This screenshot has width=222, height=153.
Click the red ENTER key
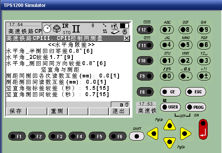[203, 129]
